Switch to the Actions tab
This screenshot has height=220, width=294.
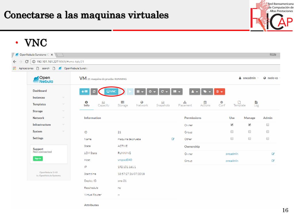click(205, 104)
